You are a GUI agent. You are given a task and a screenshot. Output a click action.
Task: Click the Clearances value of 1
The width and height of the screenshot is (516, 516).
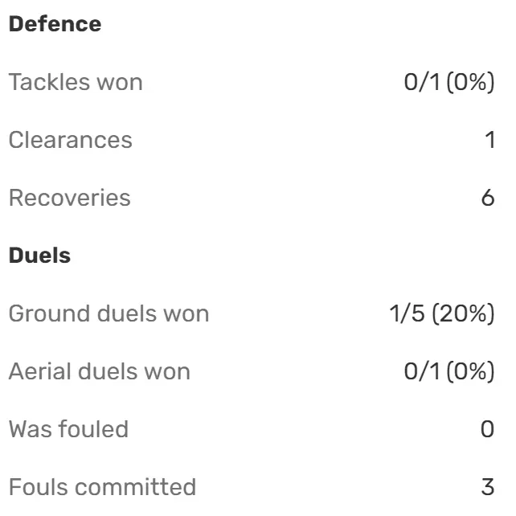tap(489, 140)
